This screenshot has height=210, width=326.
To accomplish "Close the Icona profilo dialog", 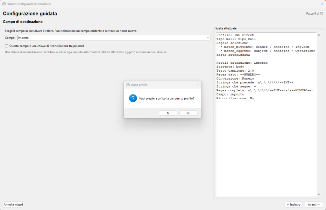I will point(197,85).
